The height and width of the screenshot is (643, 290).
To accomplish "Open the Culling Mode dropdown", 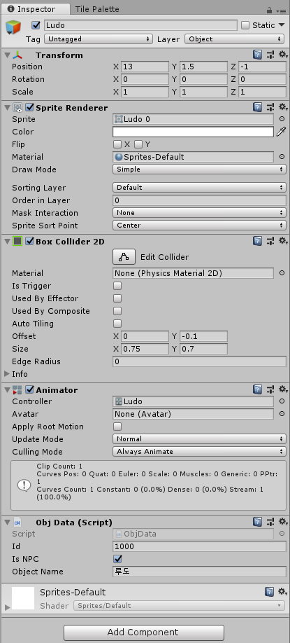I will 199,452.
